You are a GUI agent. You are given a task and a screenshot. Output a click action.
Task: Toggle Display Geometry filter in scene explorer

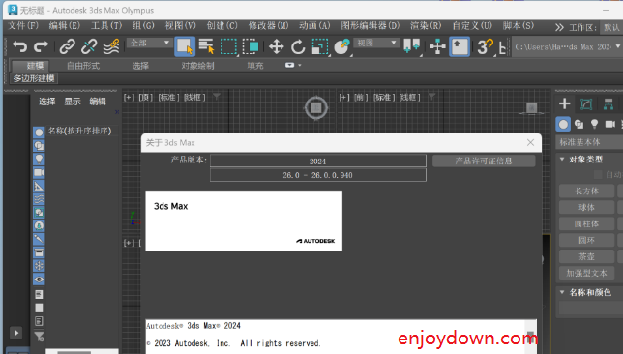[39, 133]
